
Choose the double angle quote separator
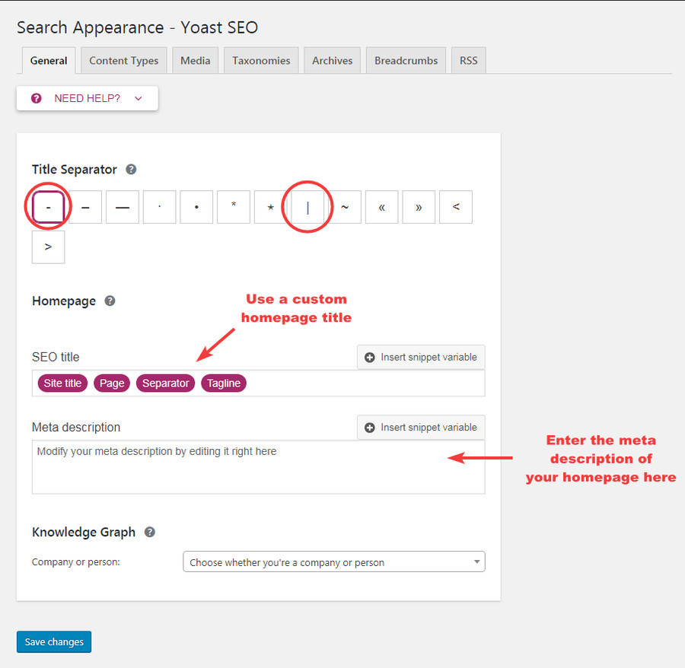pos(381,206)
